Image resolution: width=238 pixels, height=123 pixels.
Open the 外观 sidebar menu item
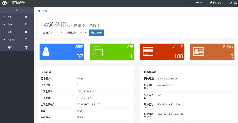click(x=10, y=32)
